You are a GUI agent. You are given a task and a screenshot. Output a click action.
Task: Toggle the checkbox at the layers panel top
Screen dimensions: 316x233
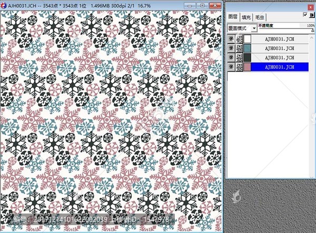click(305, 15)
